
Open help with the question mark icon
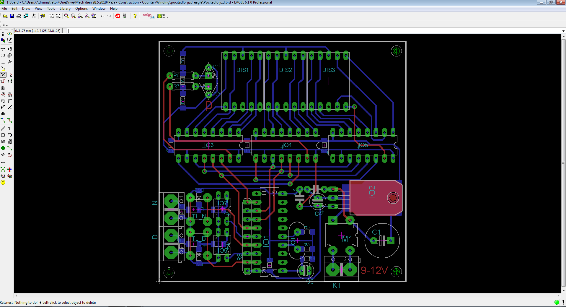135,16
